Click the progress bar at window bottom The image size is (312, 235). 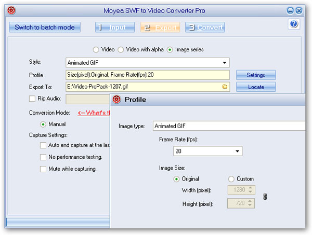(x=58, y=223)
